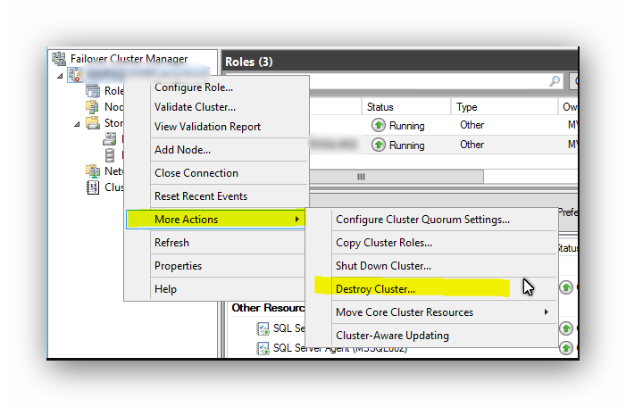
Task: Click 'Running' status text in first row
Action: (407, 126)
